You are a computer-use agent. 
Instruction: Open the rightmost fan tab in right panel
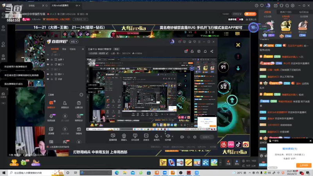tap(304, 12)
